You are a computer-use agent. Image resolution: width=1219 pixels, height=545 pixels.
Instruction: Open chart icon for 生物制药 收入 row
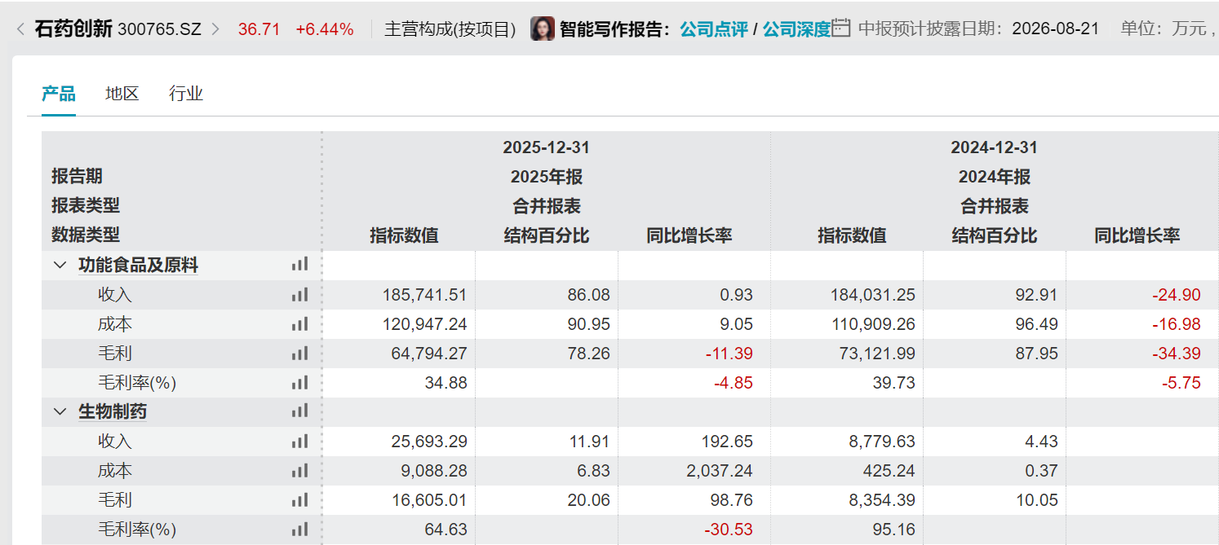click(x=299, y=442)
